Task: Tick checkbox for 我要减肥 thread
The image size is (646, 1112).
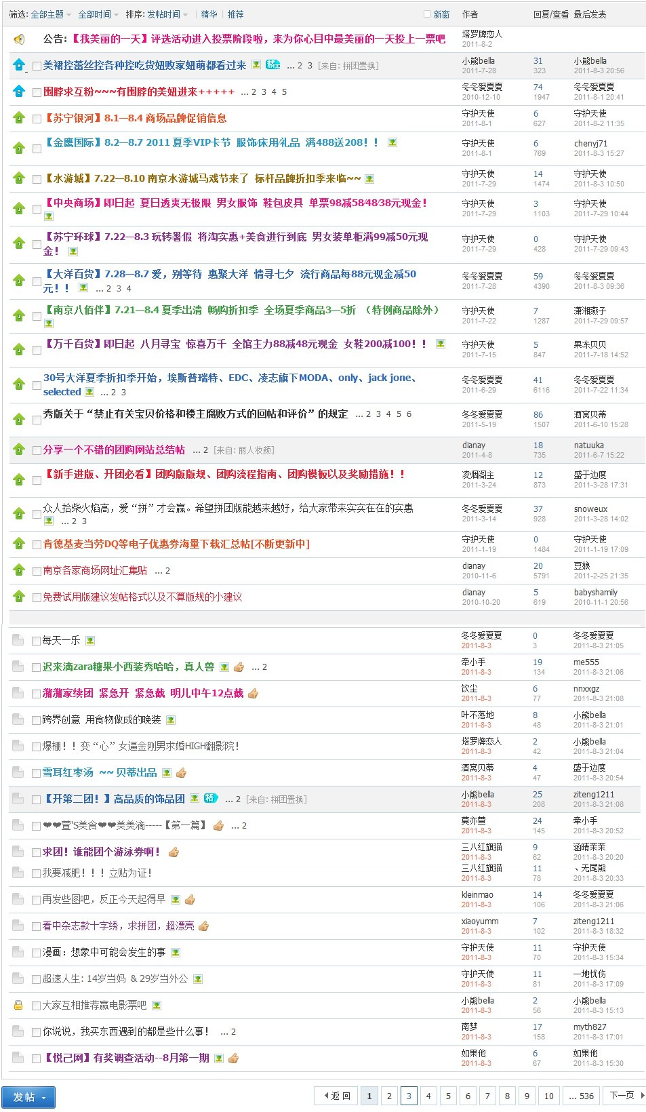Action: pos(37,873)
